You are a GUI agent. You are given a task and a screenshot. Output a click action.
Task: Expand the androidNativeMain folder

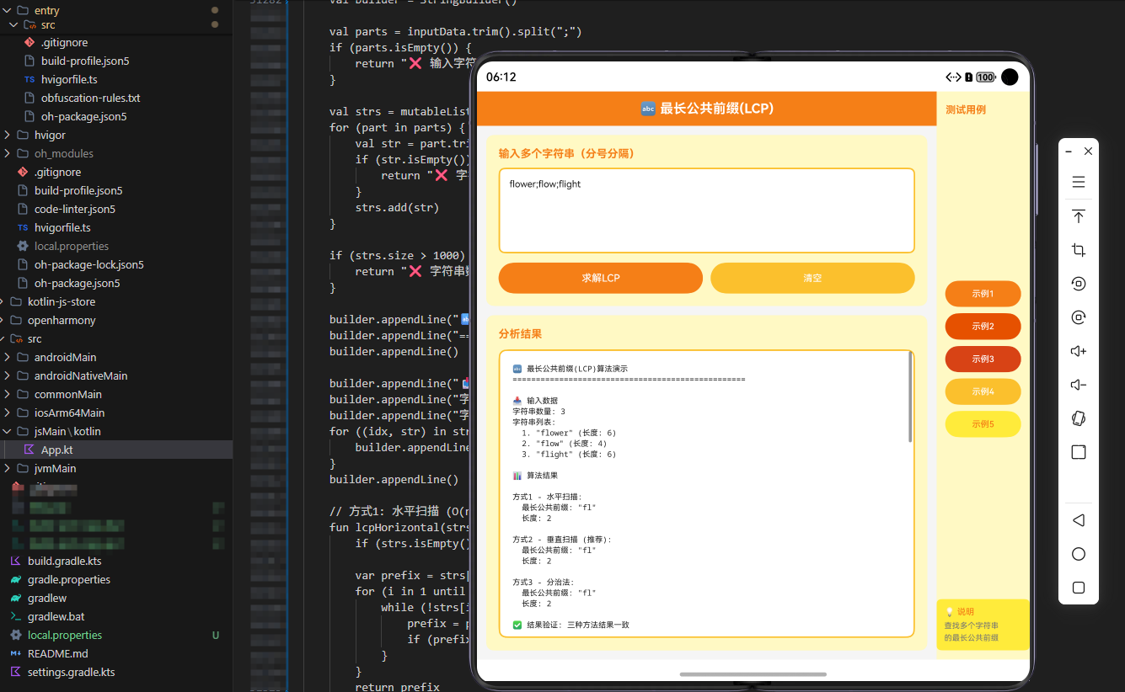click(x=7, y=375)
